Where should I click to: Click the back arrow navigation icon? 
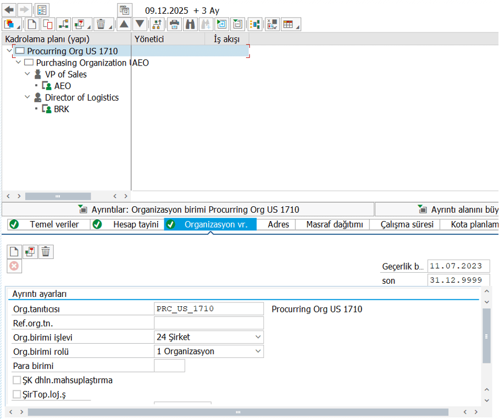point(9,10)
